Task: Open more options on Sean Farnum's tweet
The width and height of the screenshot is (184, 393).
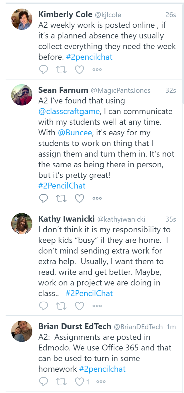Action: (97, 199)
